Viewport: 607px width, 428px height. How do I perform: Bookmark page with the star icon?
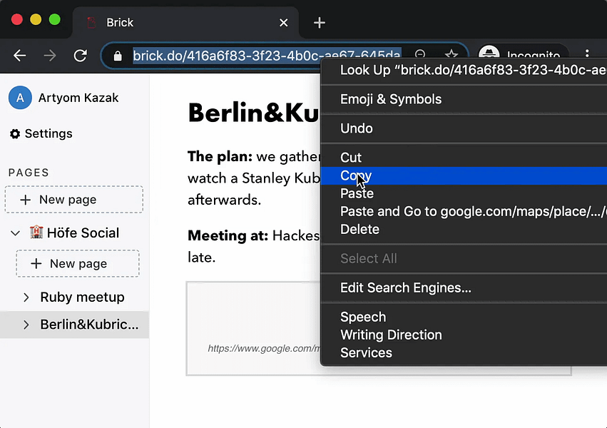451,55
